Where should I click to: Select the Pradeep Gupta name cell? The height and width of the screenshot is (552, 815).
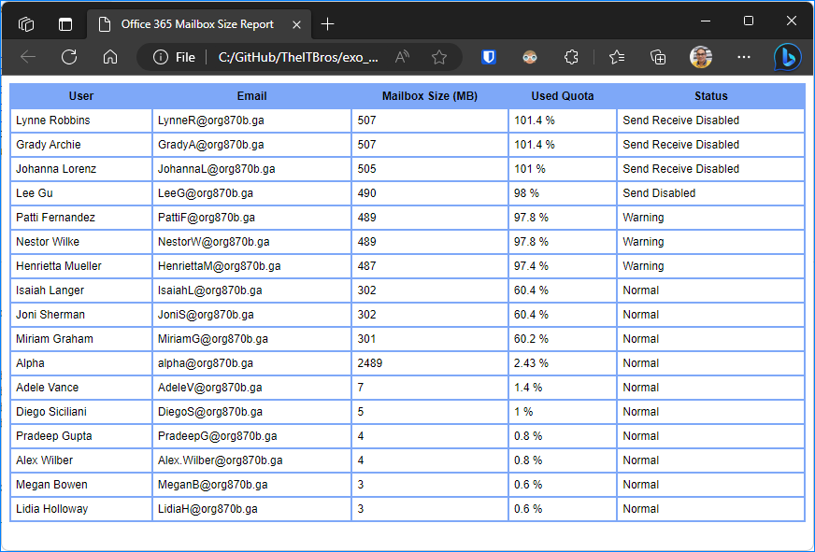coord(81,436)
